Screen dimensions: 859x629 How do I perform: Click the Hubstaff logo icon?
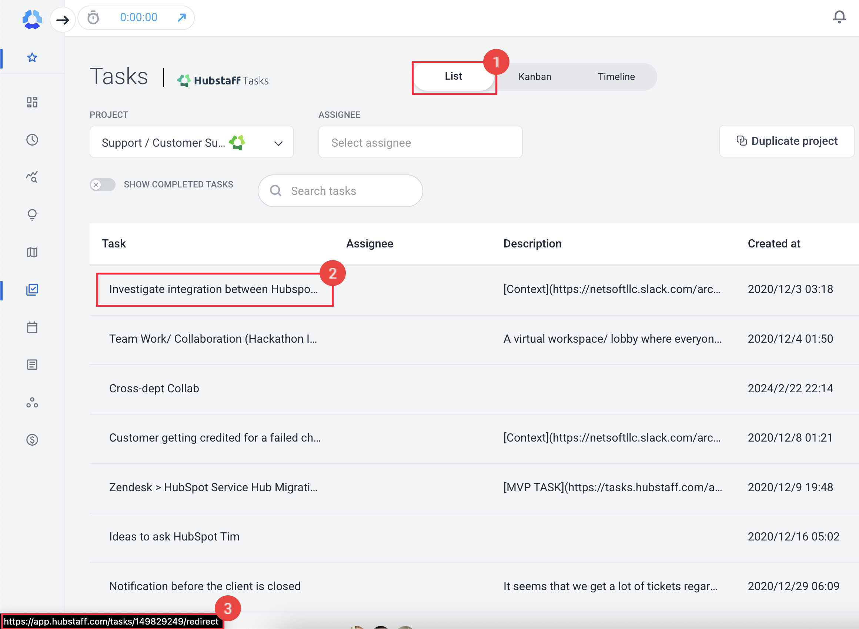[x=32, y=19]
